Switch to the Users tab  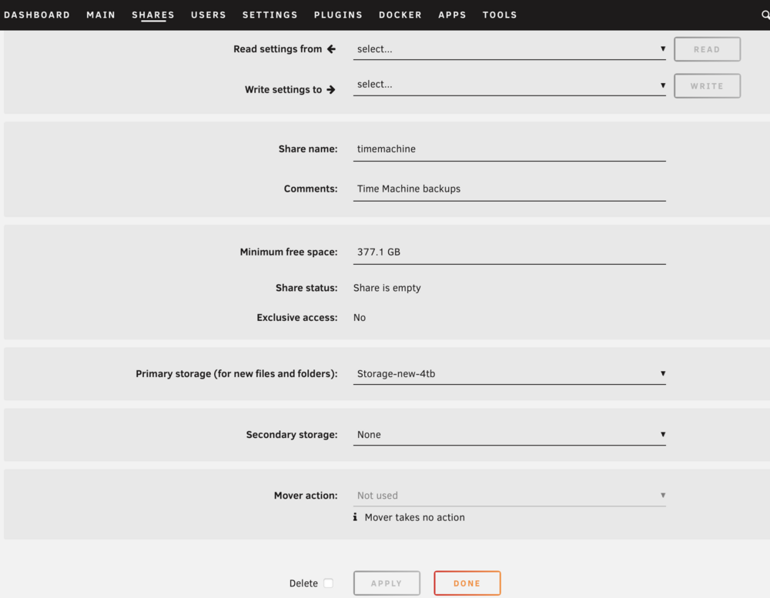click(x=208, y=15)
